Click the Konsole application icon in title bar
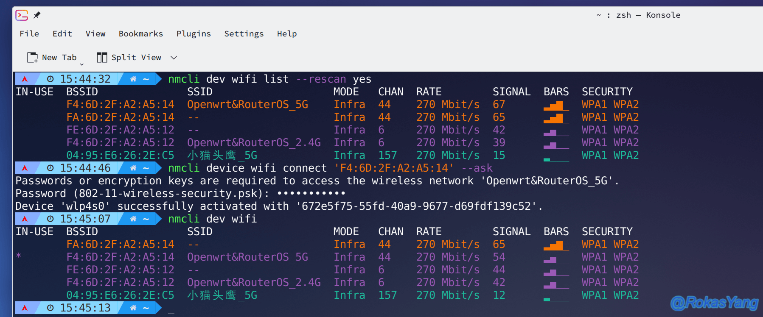The image size is (763, 317). [22, 15]
